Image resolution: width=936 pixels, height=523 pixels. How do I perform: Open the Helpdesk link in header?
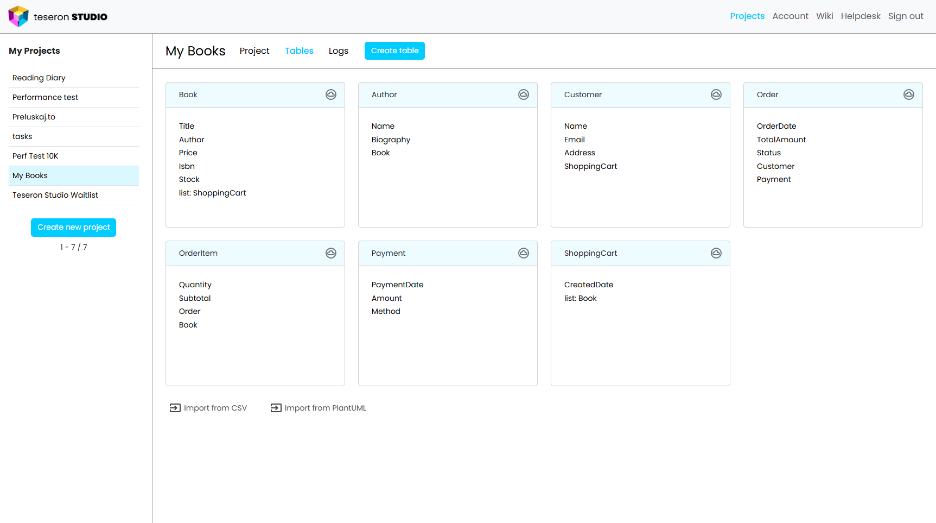point(861,16)
